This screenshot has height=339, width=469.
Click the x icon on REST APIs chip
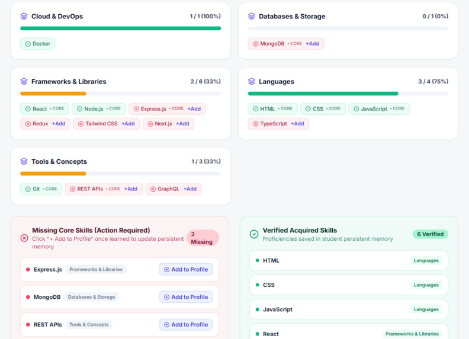[x=72, y=189]
